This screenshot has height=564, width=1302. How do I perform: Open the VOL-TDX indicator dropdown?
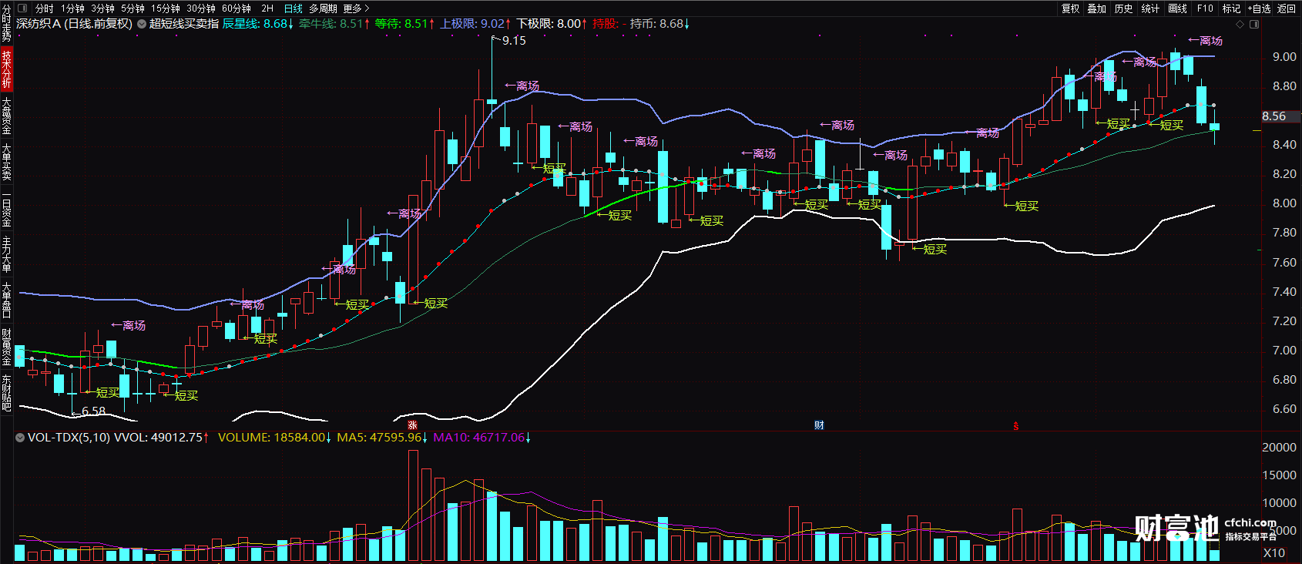(x=20, y=437)
